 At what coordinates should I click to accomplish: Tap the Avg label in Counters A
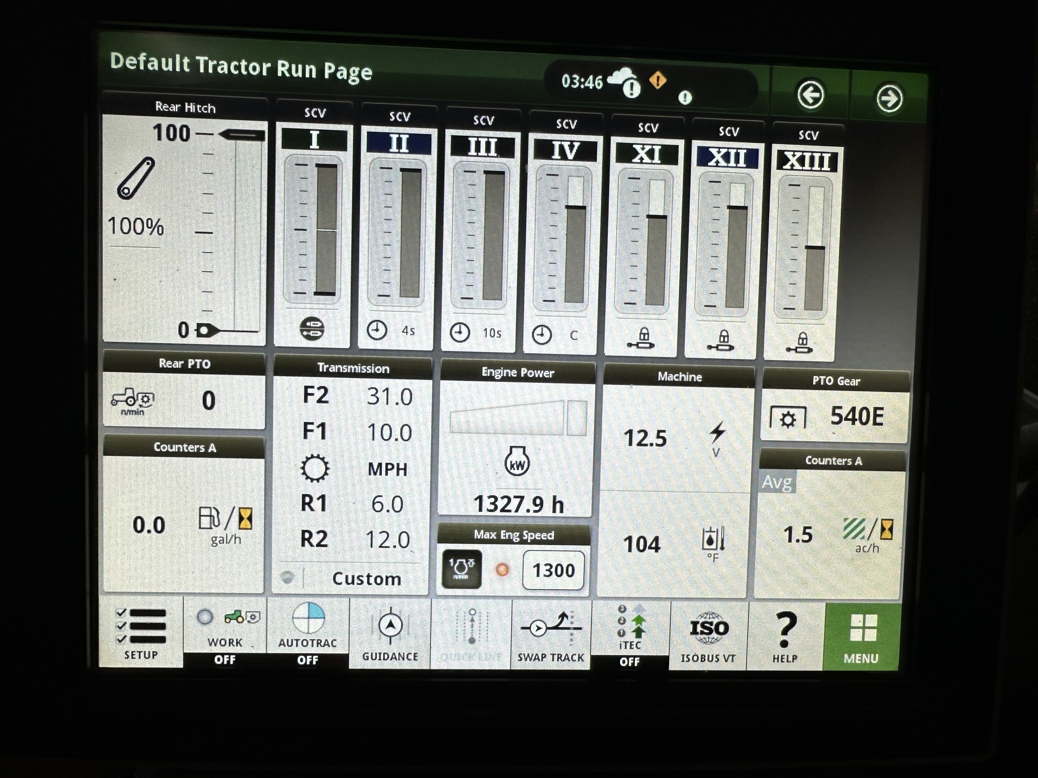tap(777, 482)
